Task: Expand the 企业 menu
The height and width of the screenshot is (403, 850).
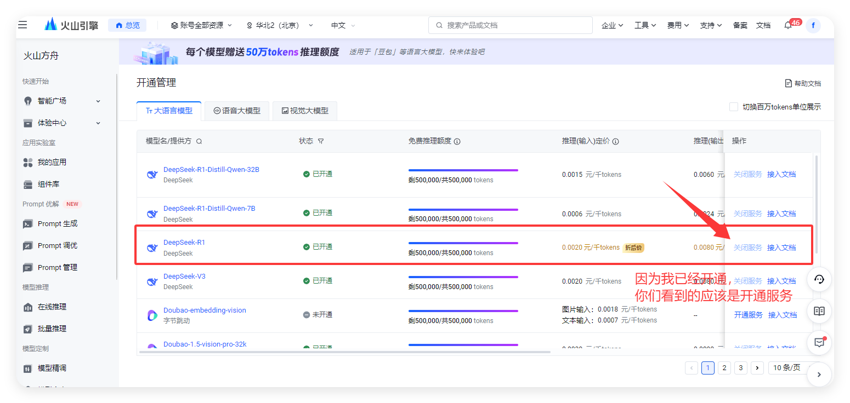Action: point(613,25)
